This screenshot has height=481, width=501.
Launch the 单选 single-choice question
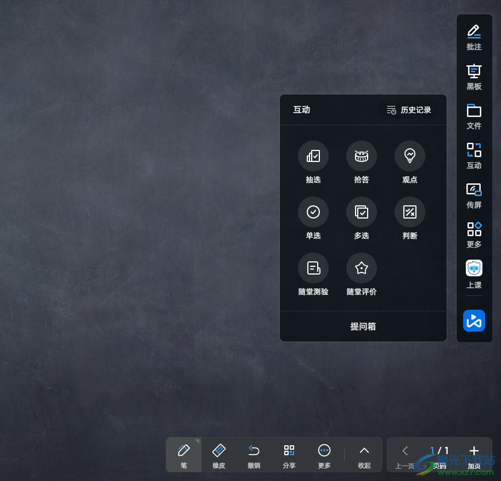[x=313, y=212]
